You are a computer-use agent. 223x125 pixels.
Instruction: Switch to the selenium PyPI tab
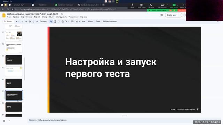point(19,5)
